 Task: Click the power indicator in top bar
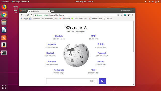coord(156,2)
